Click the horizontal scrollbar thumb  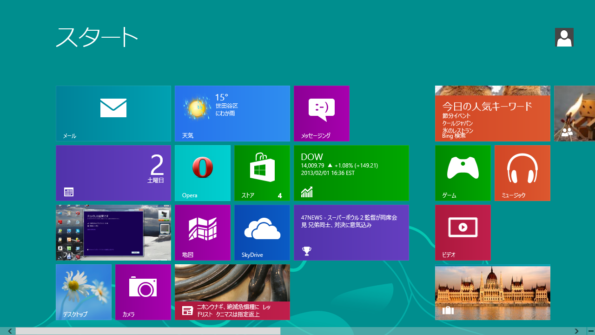click(148, 331)
